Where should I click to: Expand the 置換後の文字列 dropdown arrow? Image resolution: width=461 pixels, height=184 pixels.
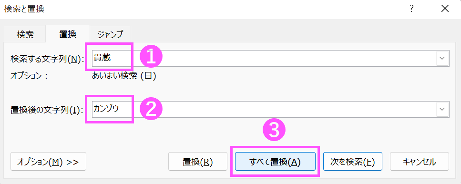(x=442, y=109)
